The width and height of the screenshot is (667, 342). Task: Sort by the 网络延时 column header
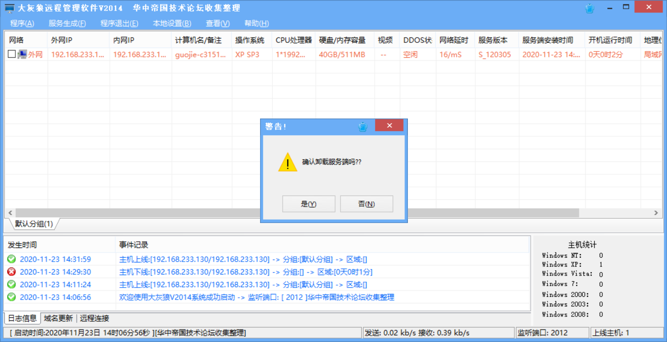click(x=456, y=40)
